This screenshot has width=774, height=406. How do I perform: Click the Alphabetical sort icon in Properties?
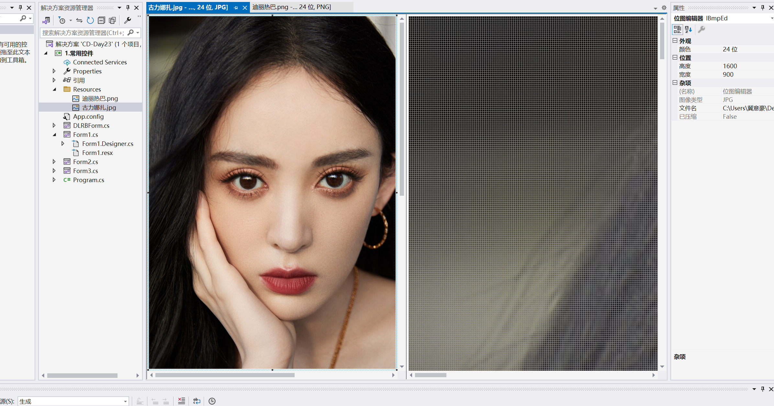click(x=689, y=29)
